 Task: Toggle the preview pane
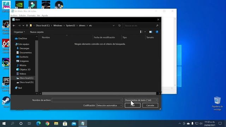[151, 32]
